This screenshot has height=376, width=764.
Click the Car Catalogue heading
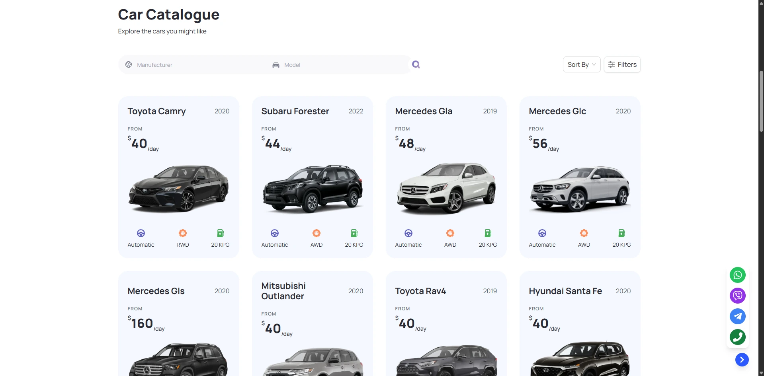(169, 14)
